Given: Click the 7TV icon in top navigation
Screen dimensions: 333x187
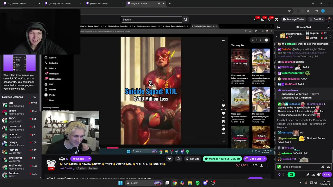Looking at the screenshot, I should 277,19.
